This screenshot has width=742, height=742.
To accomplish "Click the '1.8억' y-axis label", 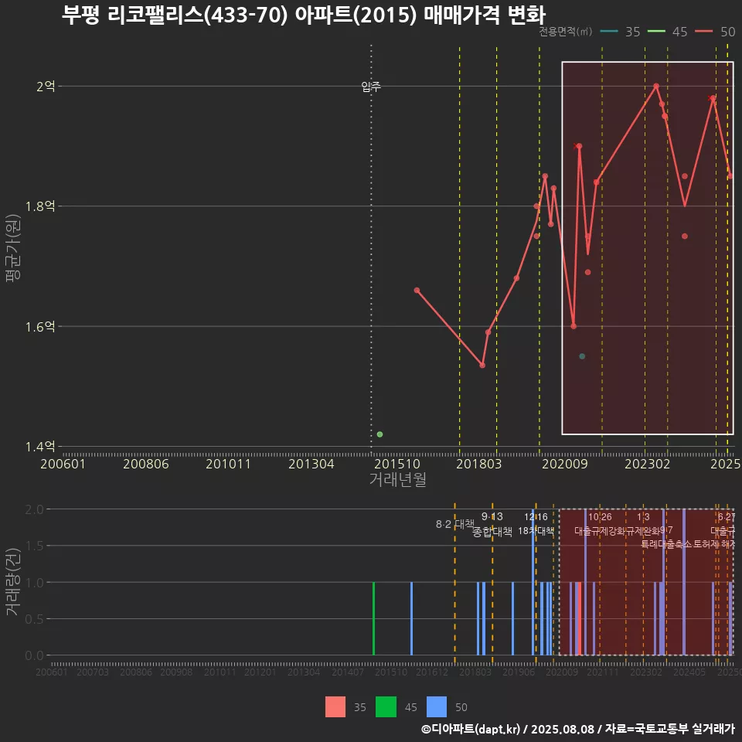I will tap(40, 206).
